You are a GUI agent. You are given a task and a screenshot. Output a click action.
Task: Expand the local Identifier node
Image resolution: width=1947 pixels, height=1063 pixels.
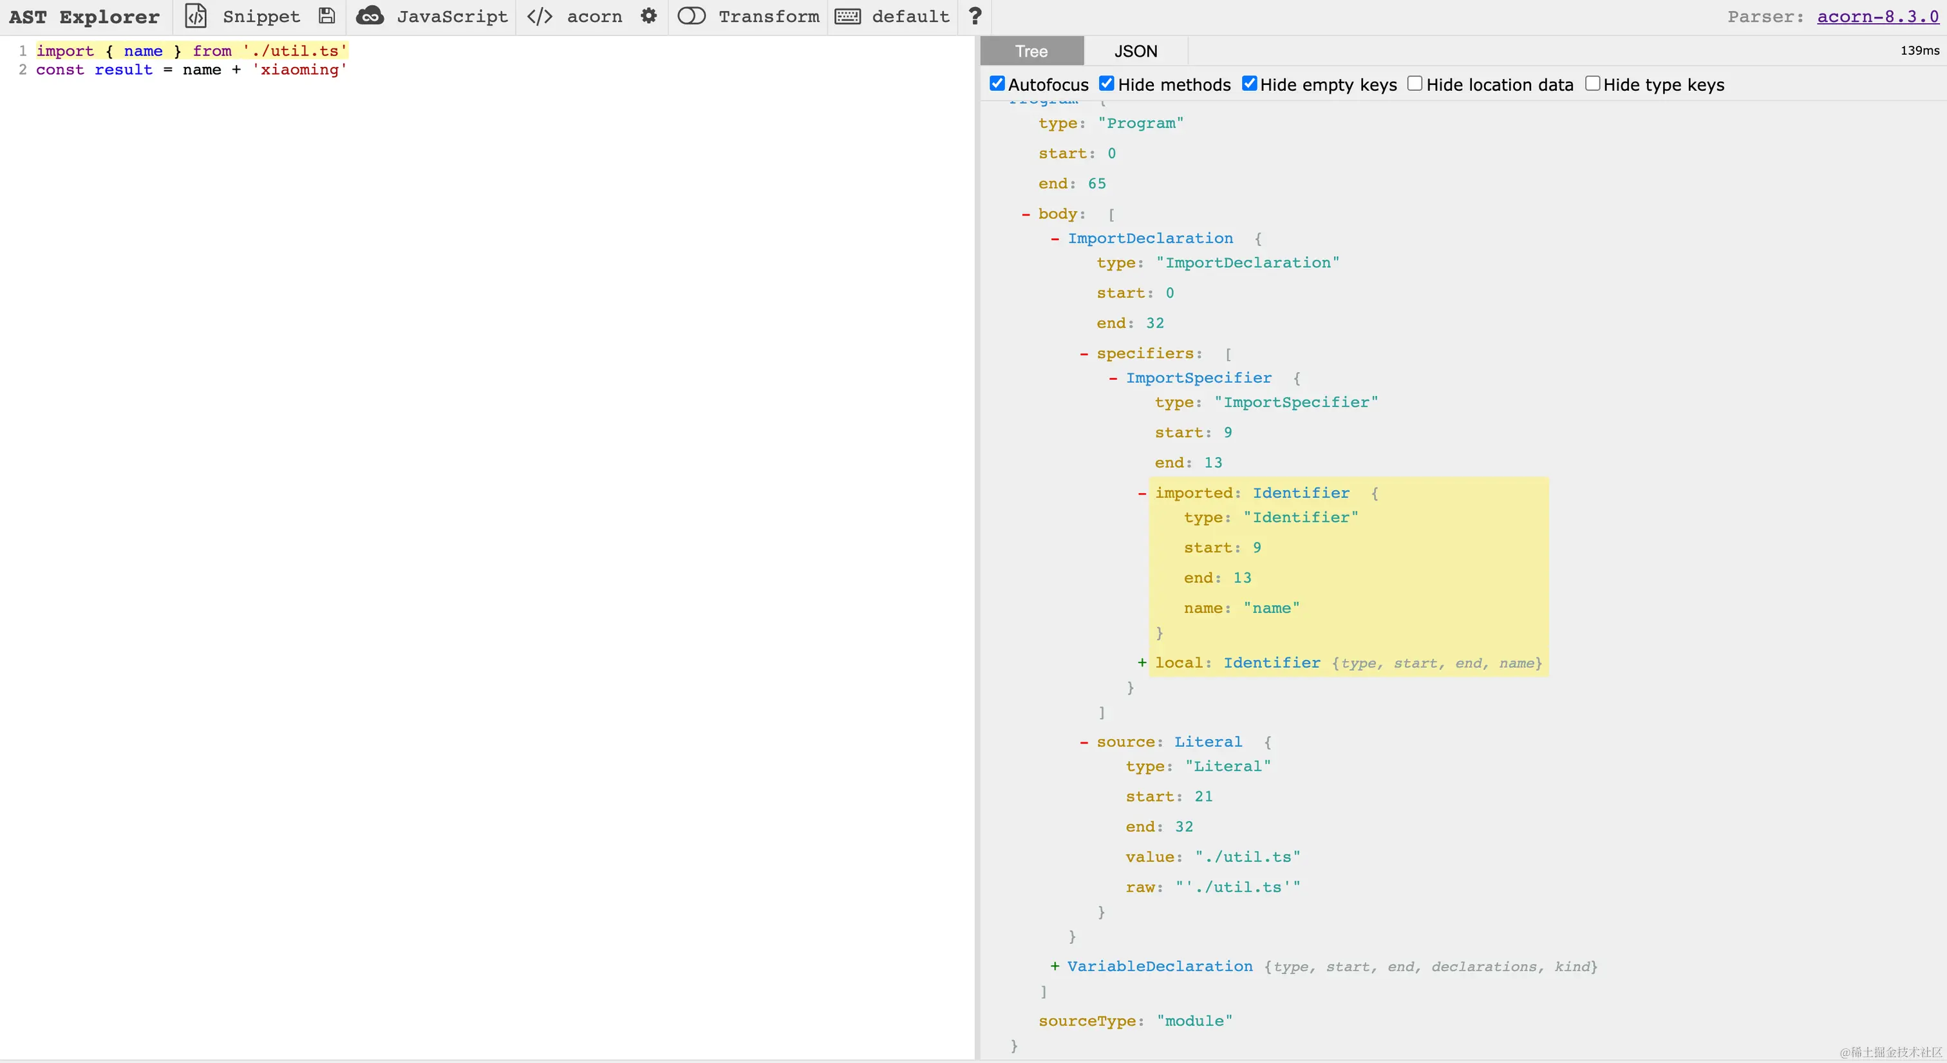pos(1142,663)
